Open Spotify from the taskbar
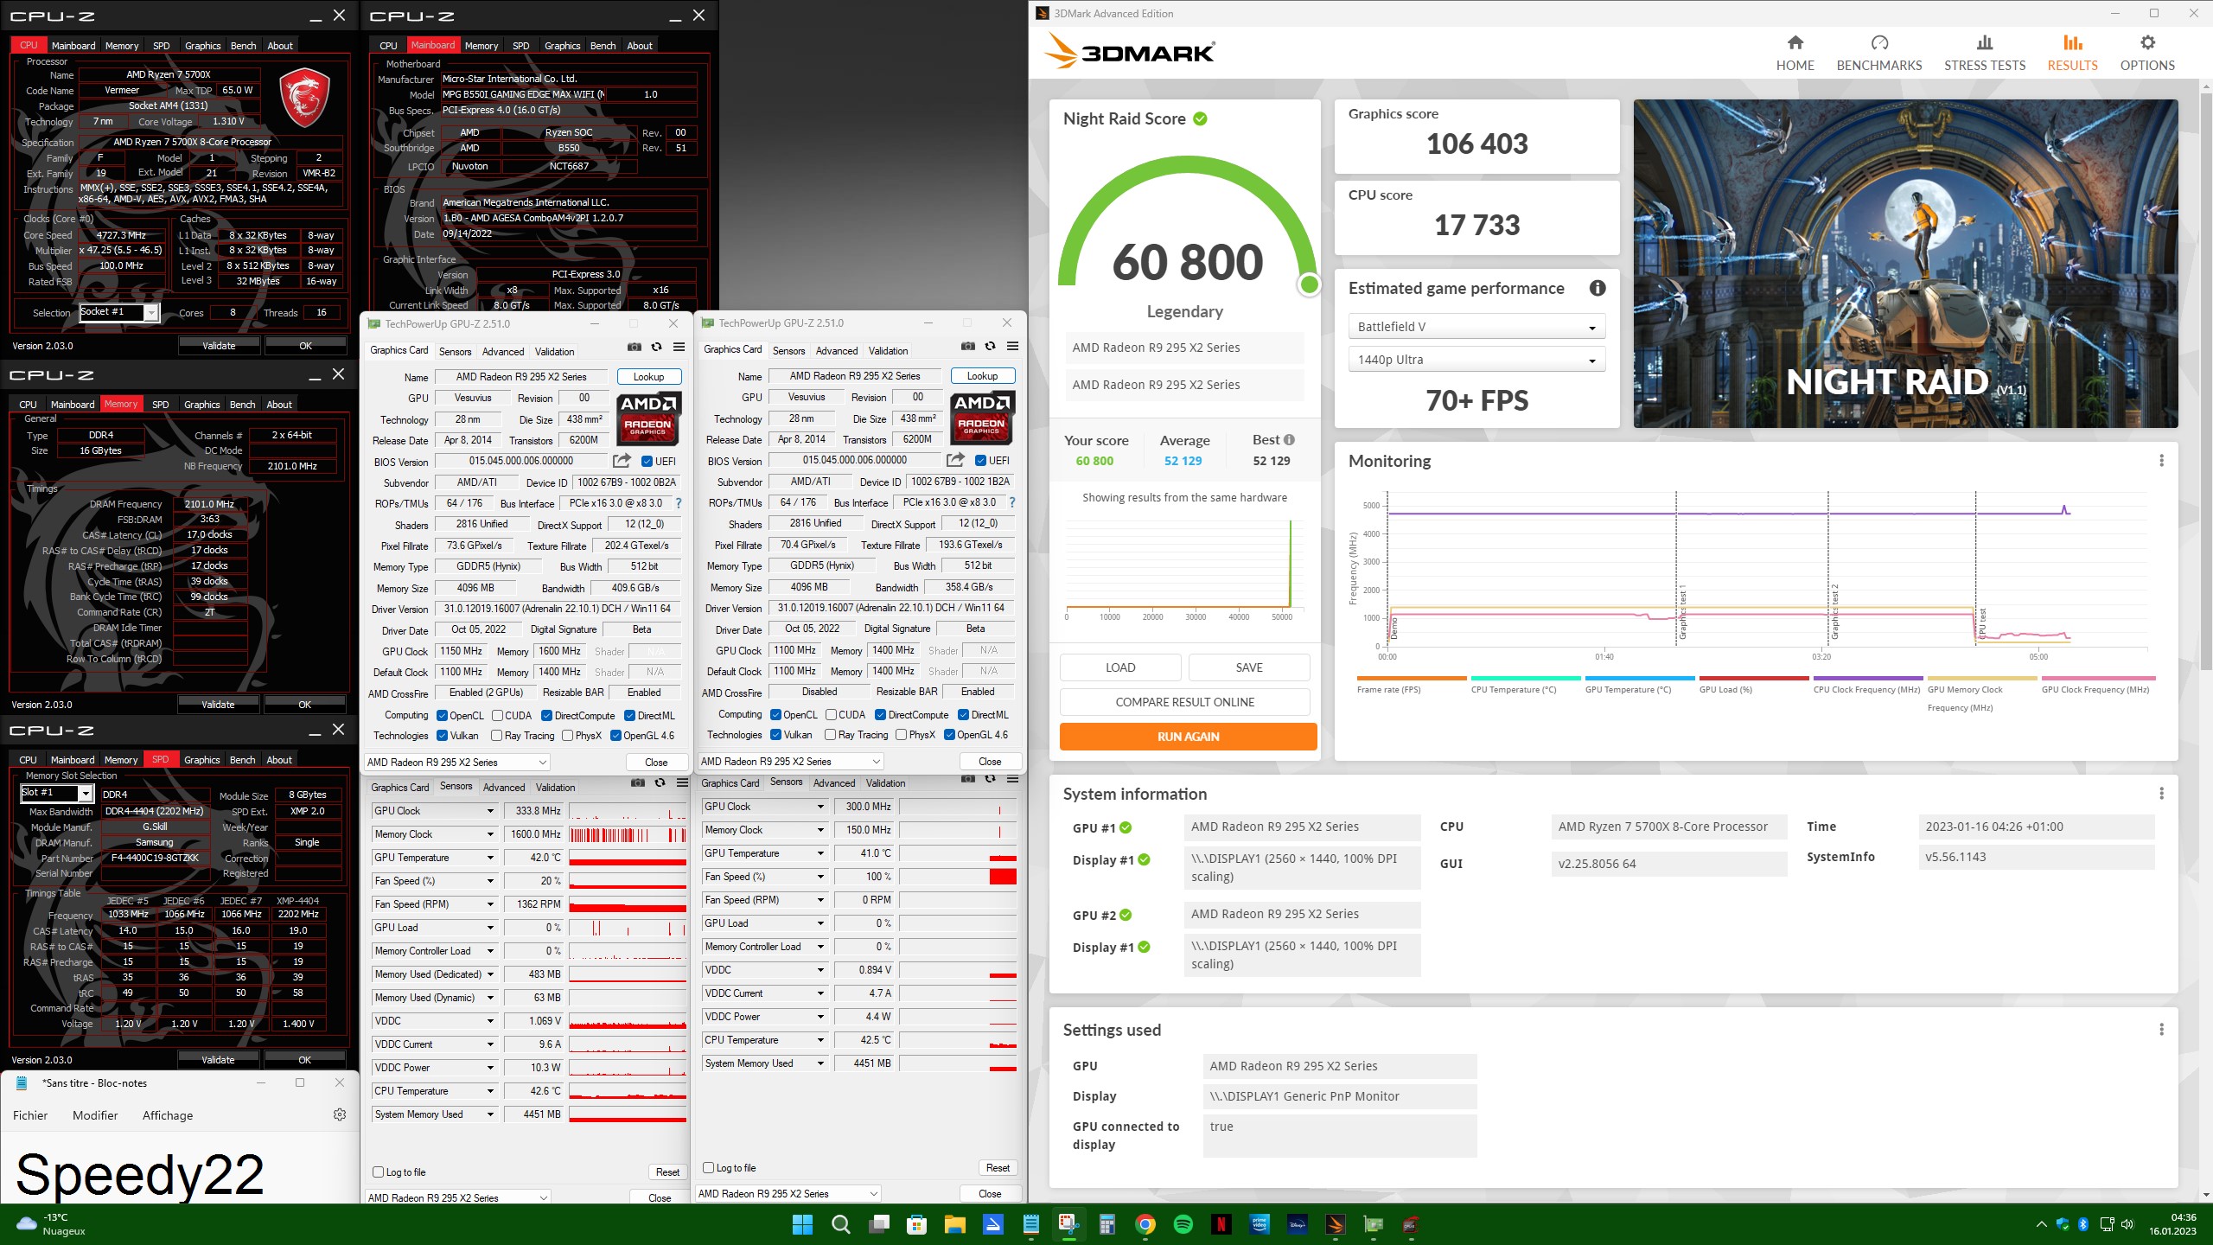The width and height of the screenshot is (2213, 1245). tap(1183, 1224)
